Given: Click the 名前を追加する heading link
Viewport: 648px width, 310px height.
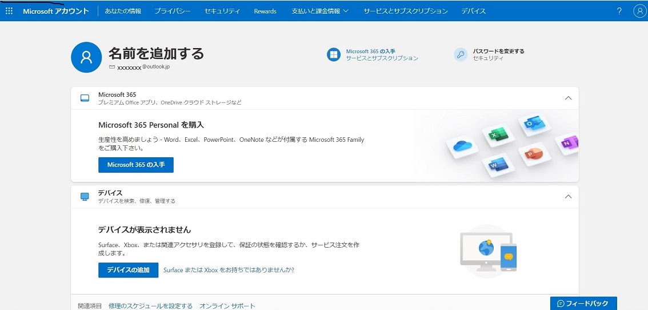Looking at the screenshot, I should 156,53.
